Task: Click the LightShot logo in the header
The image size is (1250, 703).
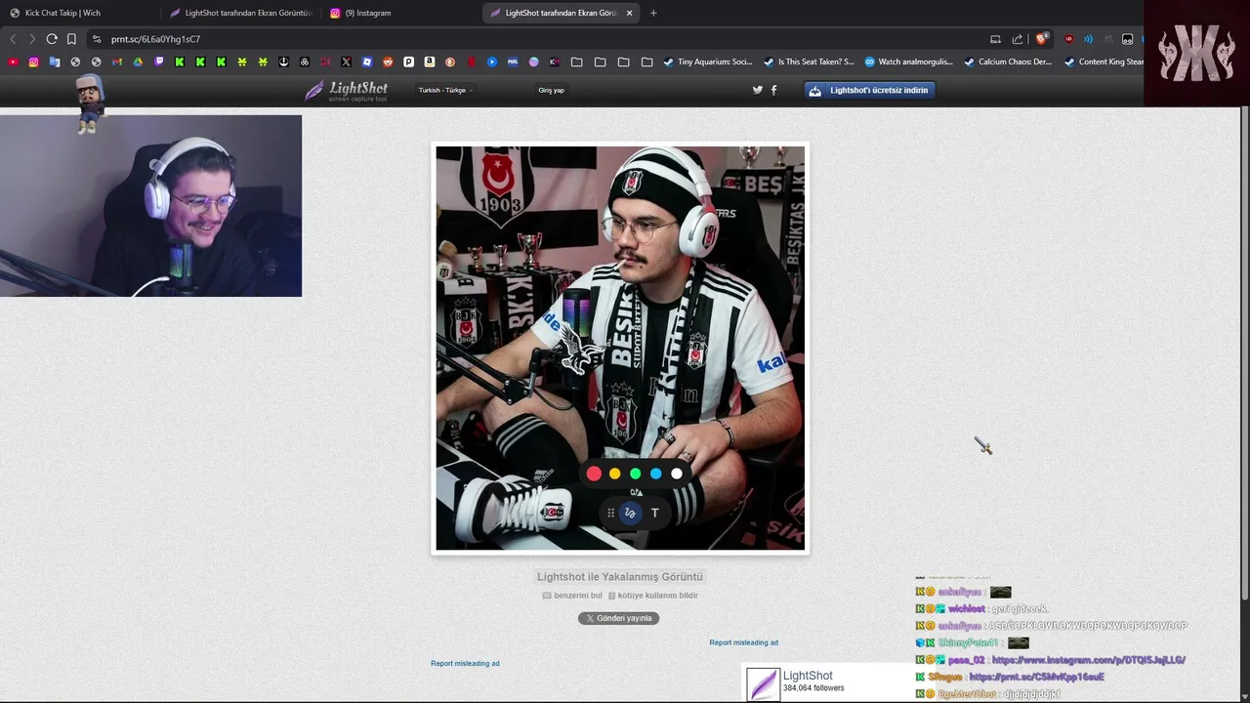Action: tap(347, 90)
